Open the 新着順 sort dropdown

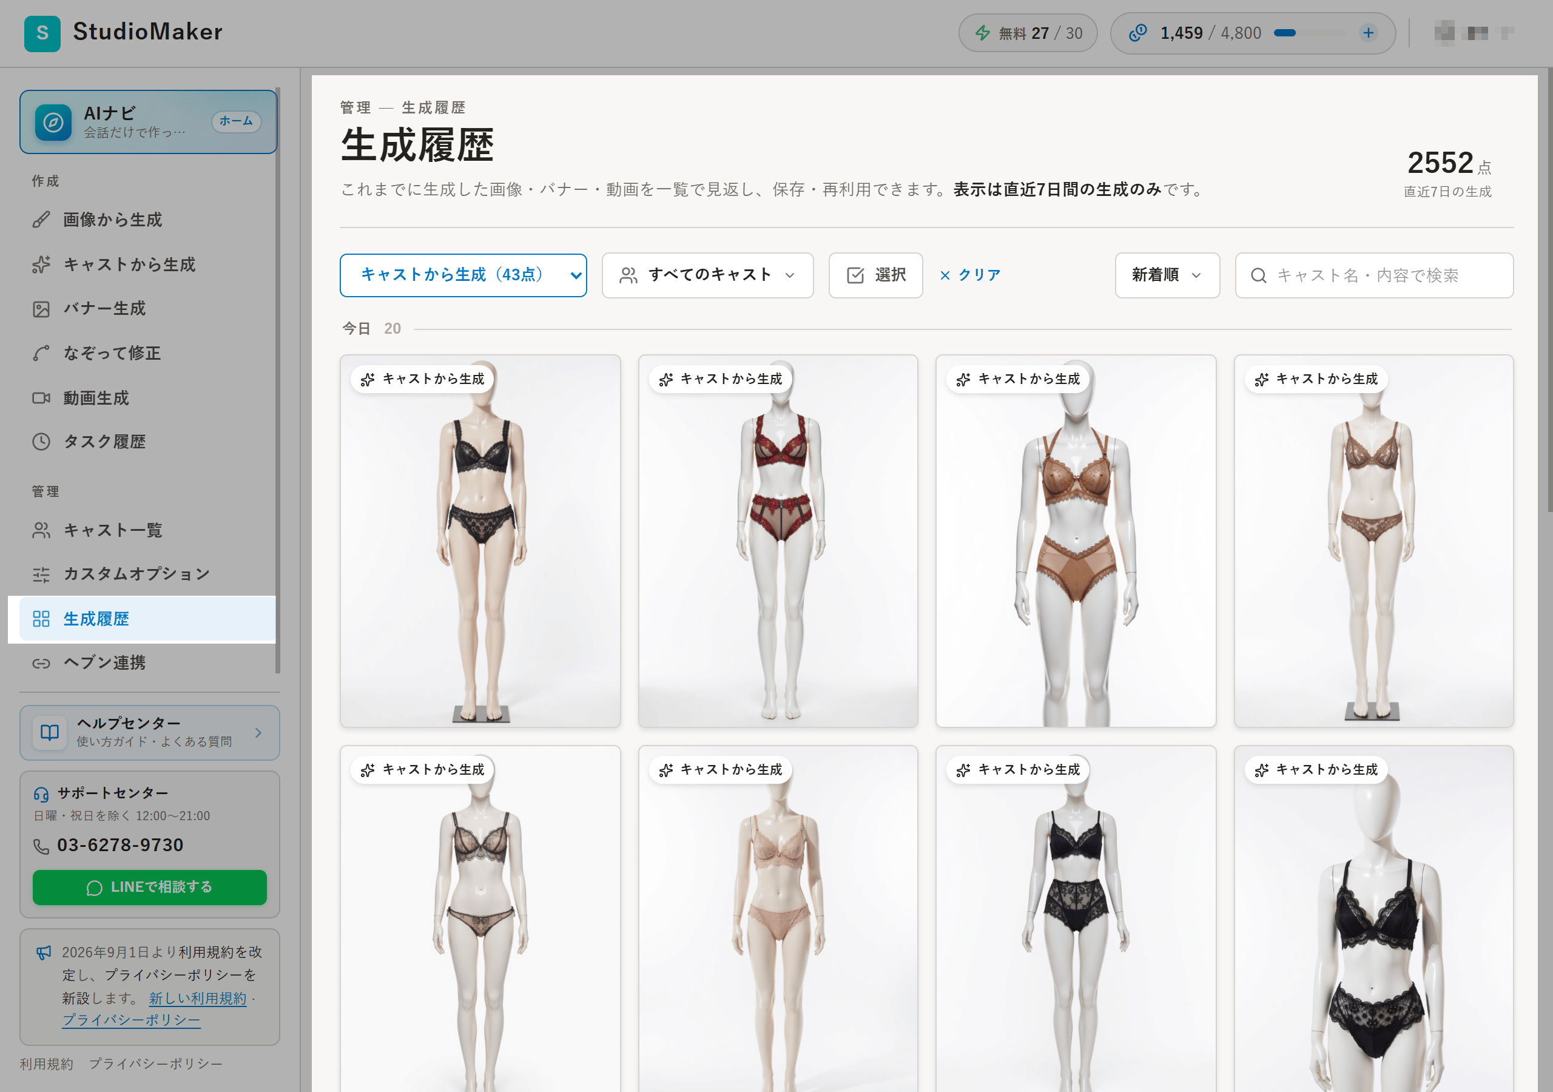(x=1167, y=275)
